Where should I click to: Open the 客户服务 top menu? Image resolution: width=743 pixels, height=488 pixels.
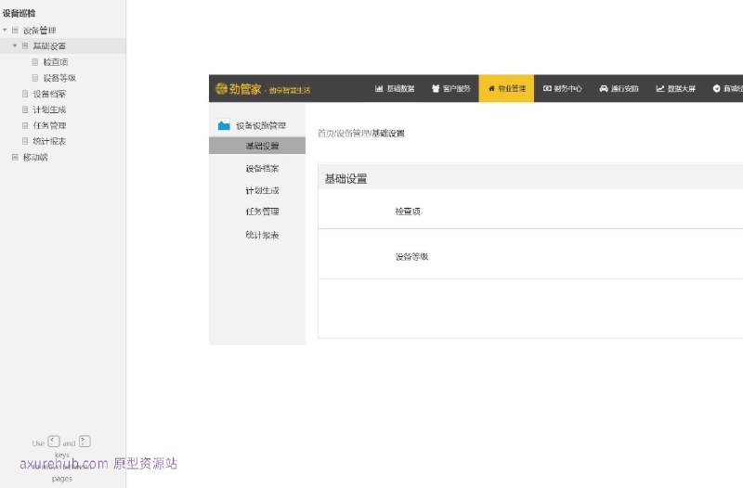pyautogui.click(x=450, y=88)
